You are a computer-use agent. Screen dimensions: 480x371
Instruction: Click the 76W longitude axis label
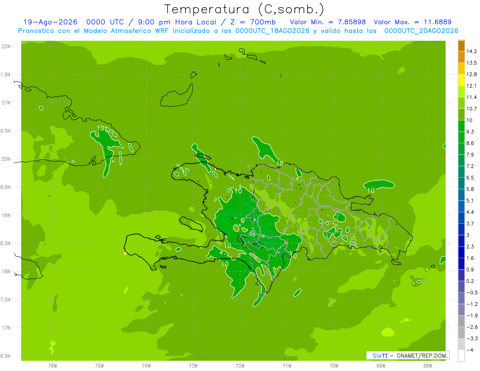52,366
